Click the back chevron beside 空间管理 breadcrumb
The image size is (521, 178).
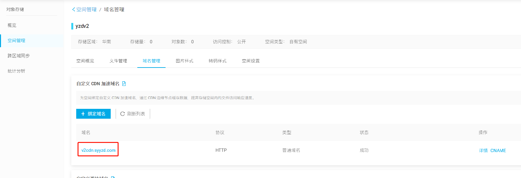tap(74, 10)
